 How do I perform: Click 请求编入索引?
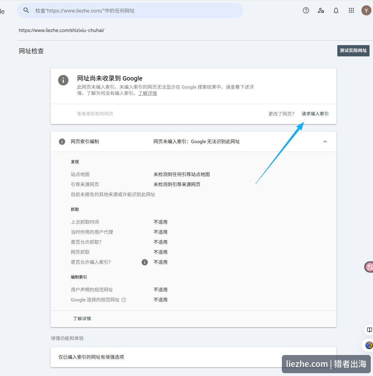click(315, 114)
